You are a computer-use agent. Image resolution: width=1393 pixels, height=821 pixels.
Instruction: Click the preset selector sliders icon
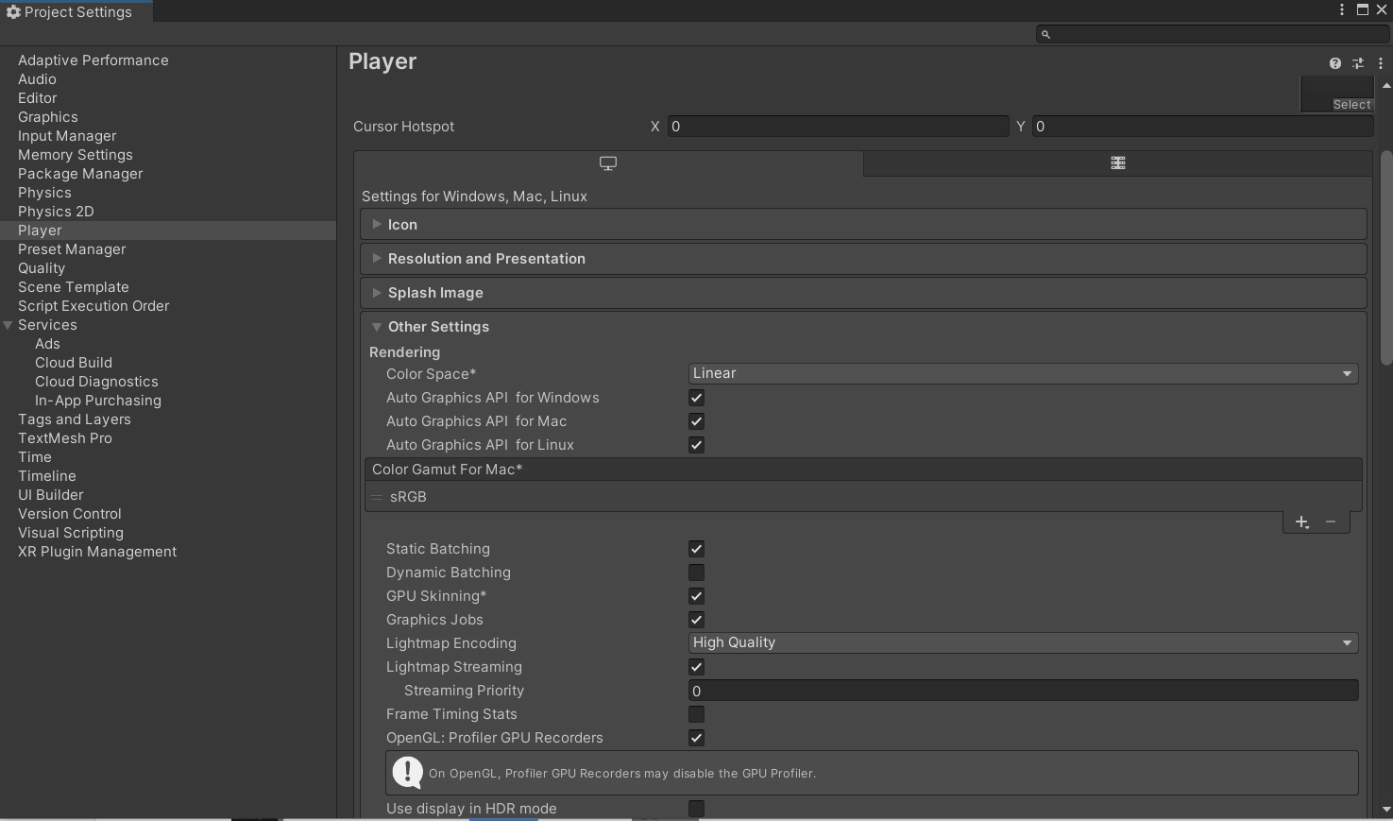(1358, 63)
